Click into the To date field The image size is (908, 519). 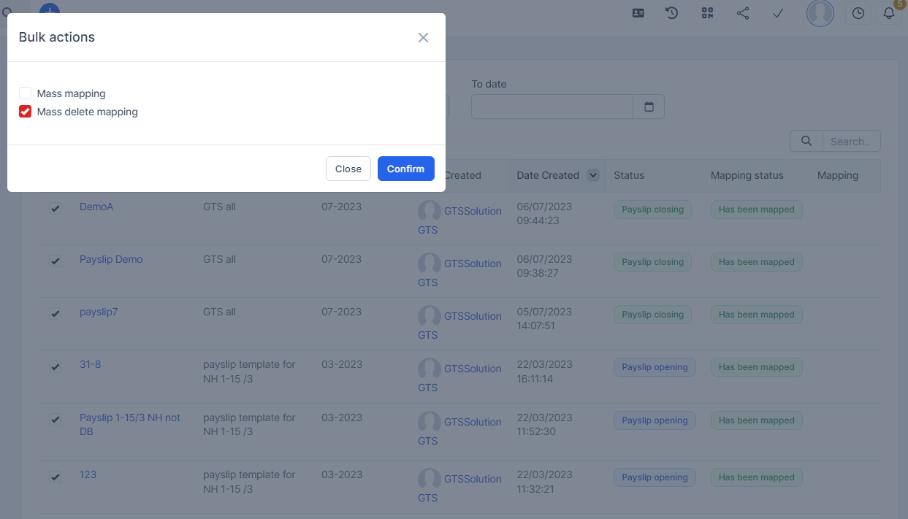pos(552,107)
